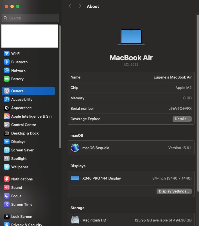Select Bluetooth label in sidebar
199x226 pixels.
[19, 62]
